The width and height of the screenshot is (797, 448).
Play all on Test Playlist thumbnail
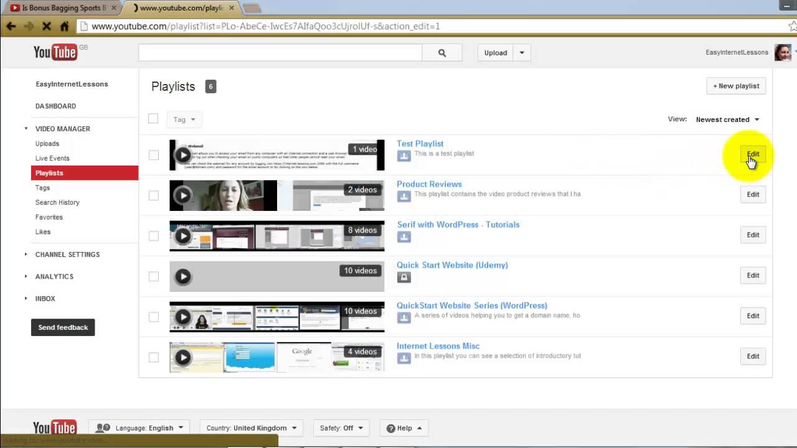[x=182, y=155]
